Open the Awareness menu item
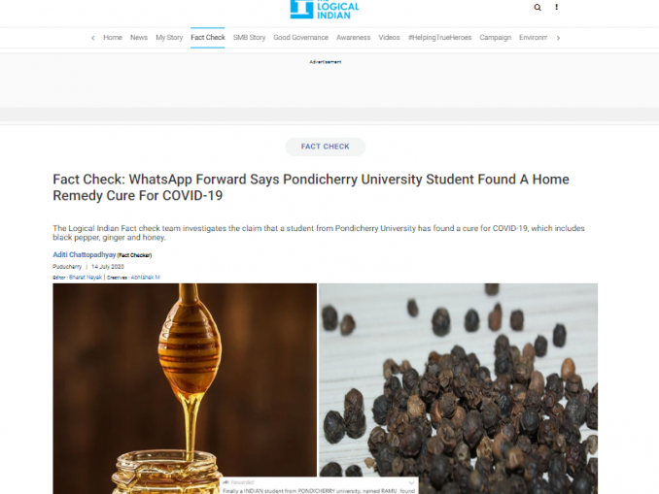Viewport: 659px width, 494px height. pyautogui.click(x=353, y=37)
